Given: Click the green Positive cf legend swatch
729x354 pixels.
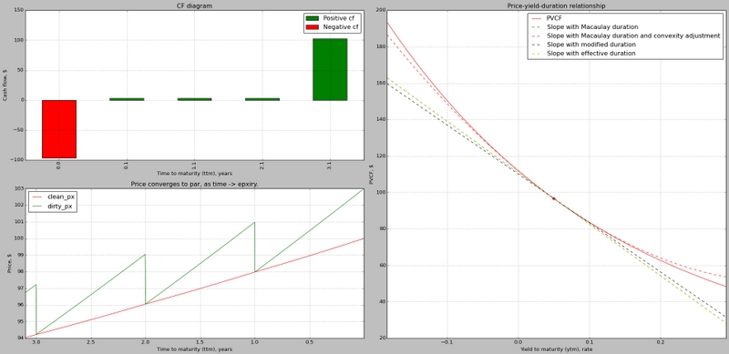Looking at the screenshot, I should (312, 18).
